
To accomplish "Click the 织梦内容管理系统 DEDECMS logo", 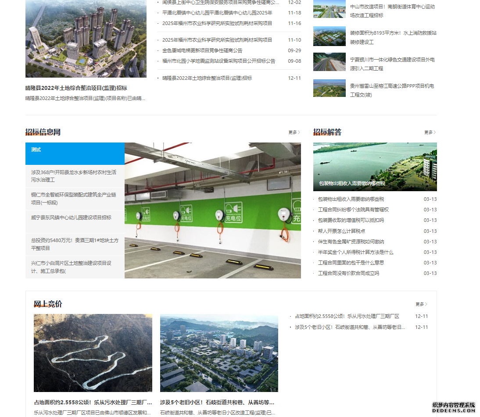I will click(x=454, y=407).
